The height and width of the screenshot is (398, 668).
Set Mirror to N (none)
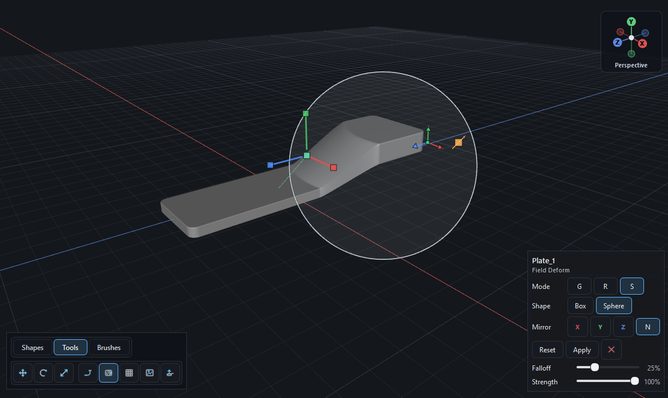point(647,327)
